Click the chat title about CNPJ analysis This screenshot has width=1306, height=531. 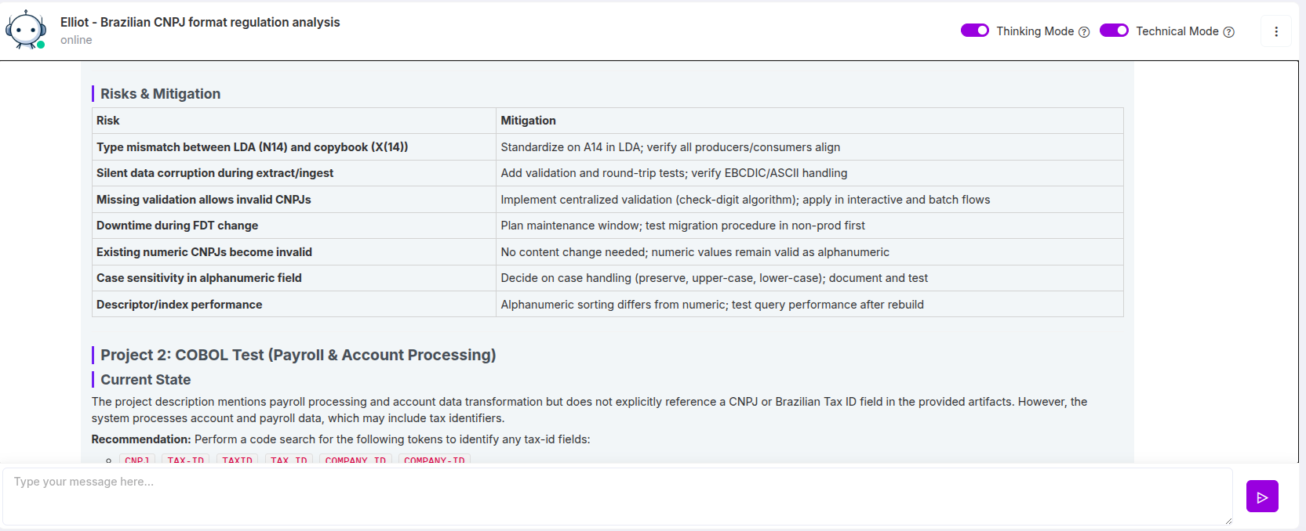(x=200, y=22)
